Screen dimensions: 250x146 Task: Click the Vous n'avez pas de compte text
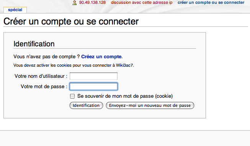[47, 57]
